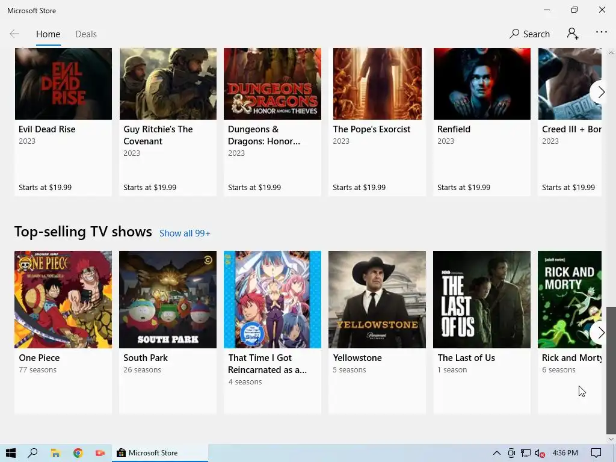Viewport: 616px width, 462px height.
Task: Click the One Piece title text
Action: [x=39, y=358]
